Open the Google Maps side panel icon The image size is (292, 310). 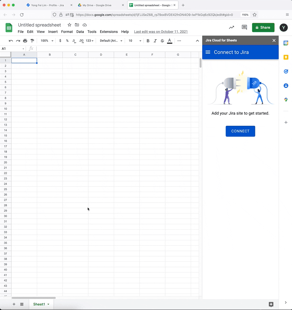click(286, 100)
